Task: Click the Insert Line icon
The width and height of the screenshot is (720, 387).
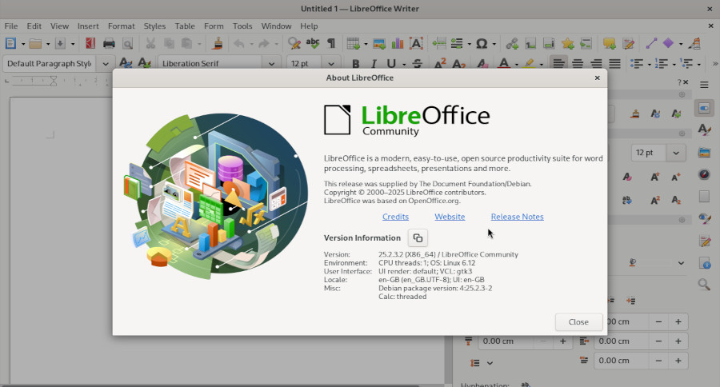Action: (x=651, y=44)
